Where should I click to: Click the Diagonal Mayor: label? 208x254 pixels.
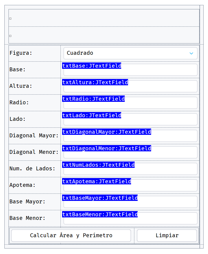point(34,136)
